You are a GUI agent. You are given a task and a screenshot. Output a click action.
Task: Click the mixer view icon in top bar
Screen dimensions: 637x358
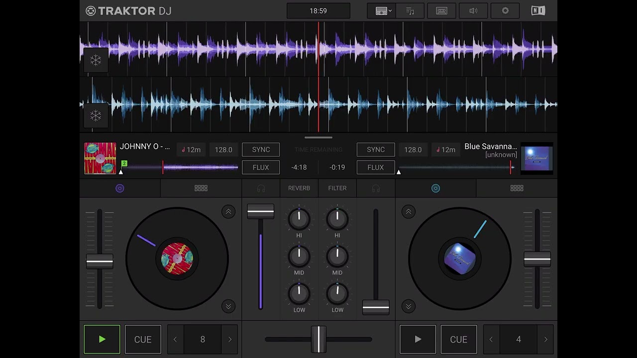tap(441, 11)
